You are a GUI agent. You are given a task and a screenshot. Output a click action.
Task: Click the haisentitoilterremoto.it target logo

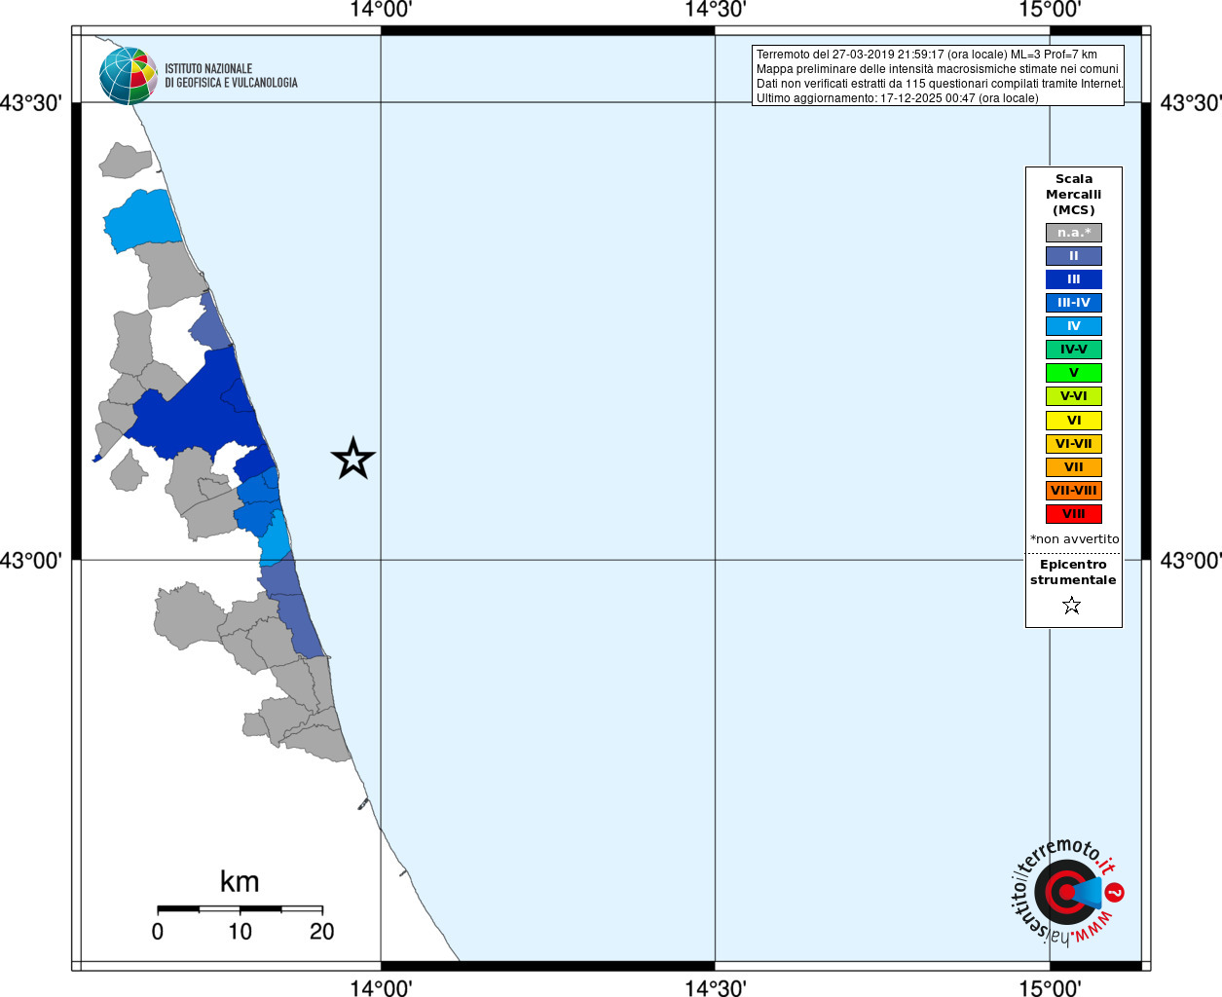(1064, 892)
